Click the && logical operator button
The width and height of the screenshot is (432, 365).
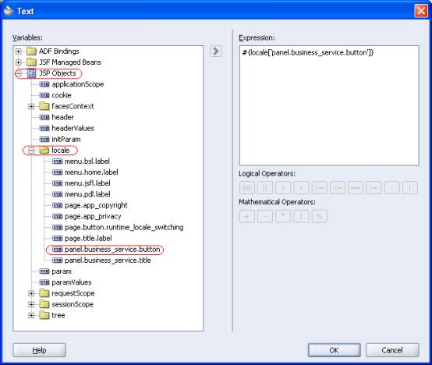pos(246,188)
